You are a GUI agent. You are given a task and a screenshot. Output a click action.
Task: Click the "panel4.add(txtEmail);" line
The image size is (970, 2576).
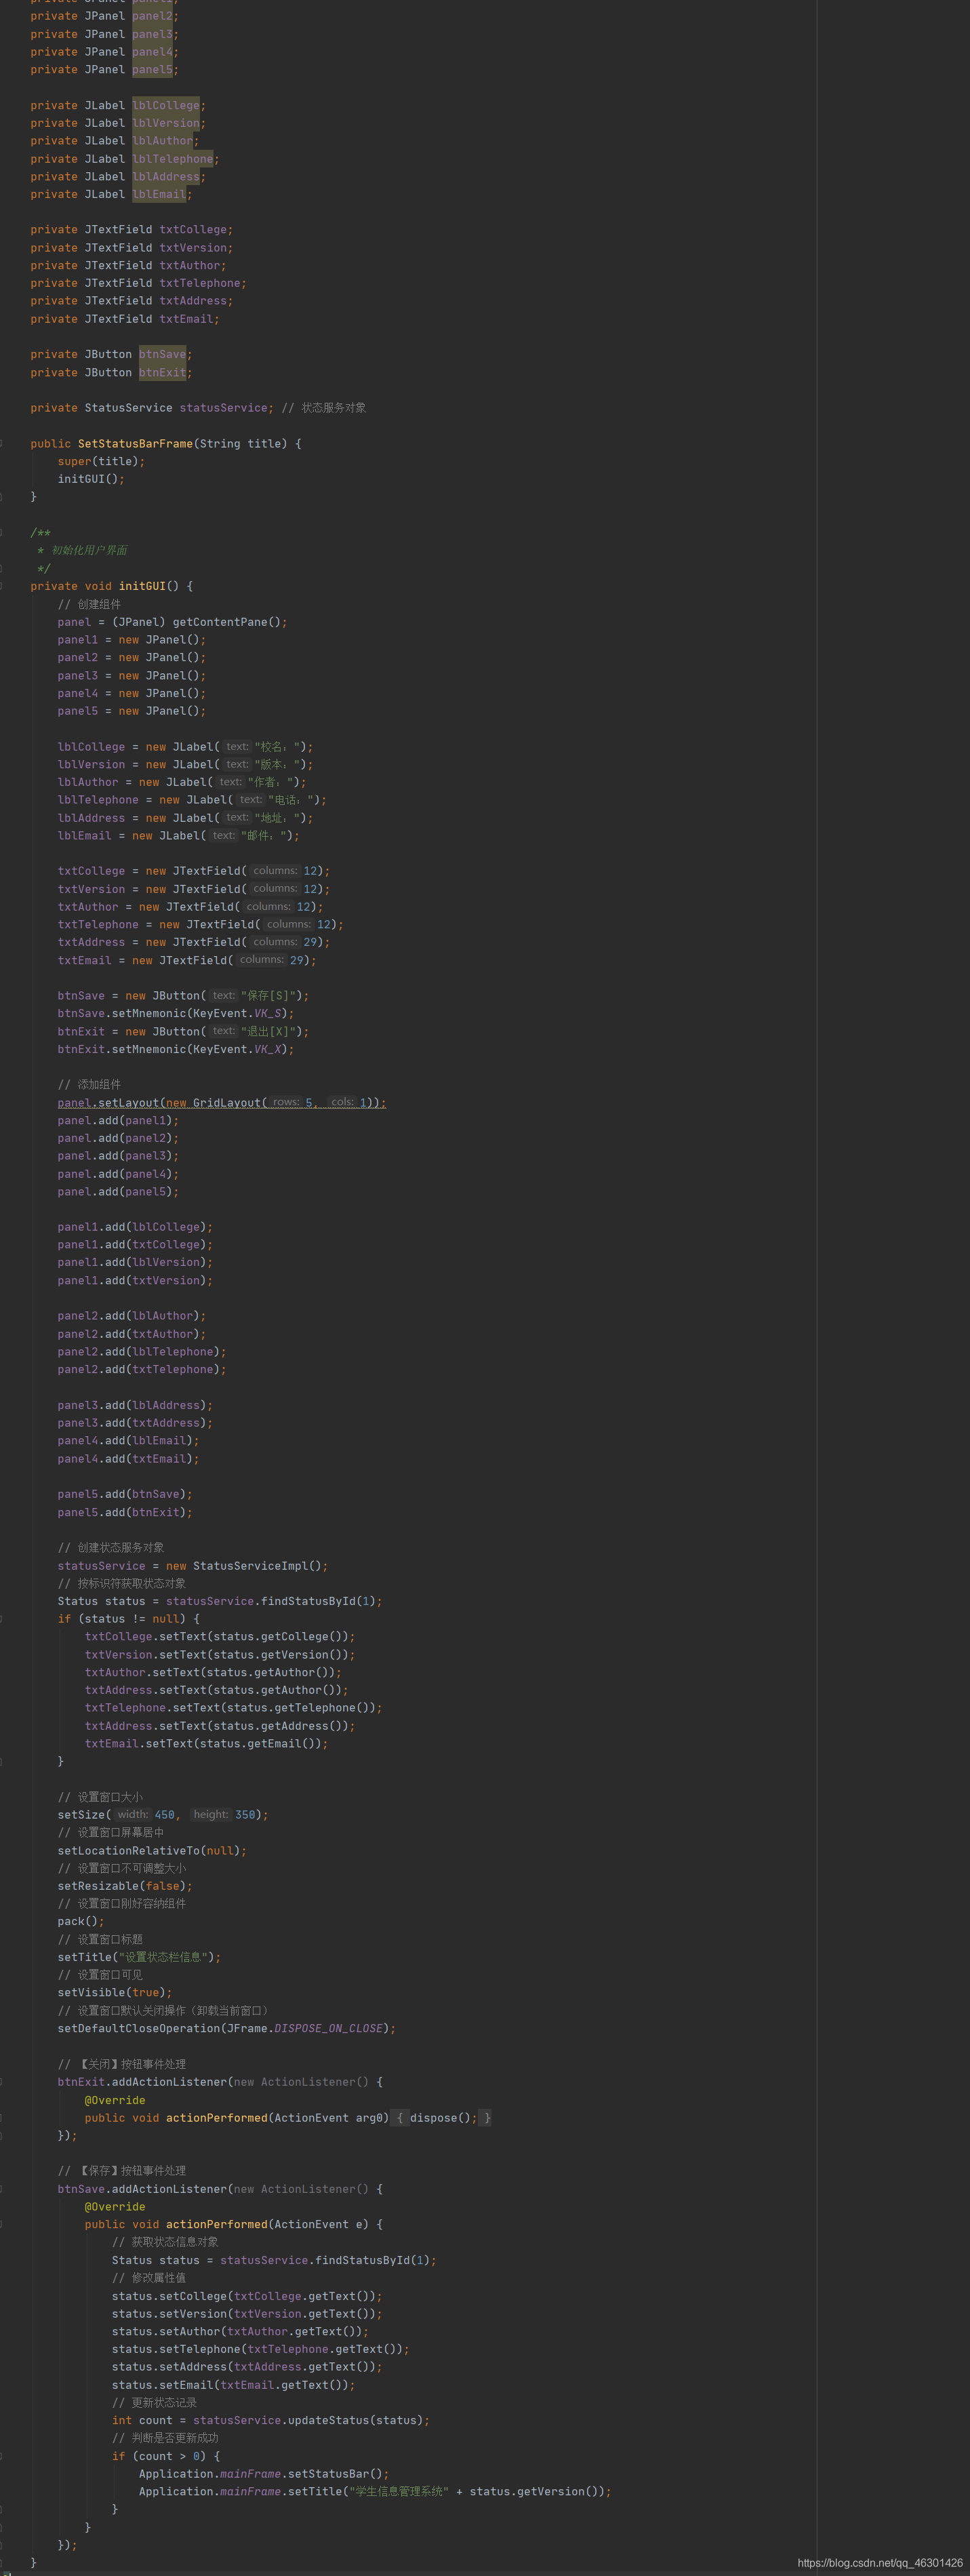[x=128, y=1459]
